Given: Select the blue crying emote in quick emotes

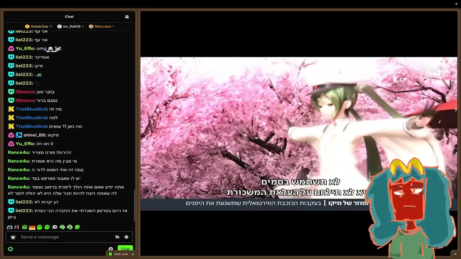Looking at the screenshot, I should pos(9,227).
